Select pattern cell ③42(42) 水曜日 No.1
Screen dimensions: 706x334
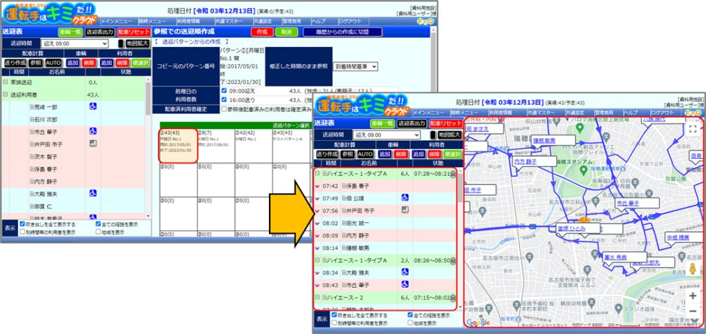(252, 146)
